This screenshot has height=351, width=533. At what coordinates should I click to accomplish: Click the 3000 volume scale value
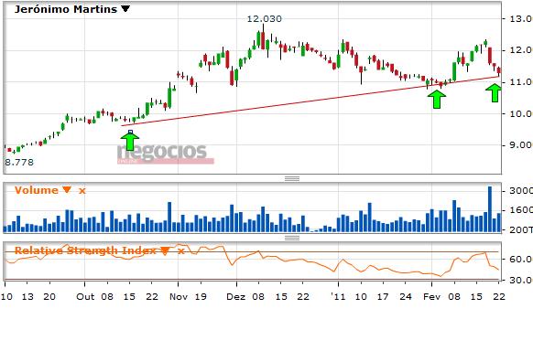point(521,191)
